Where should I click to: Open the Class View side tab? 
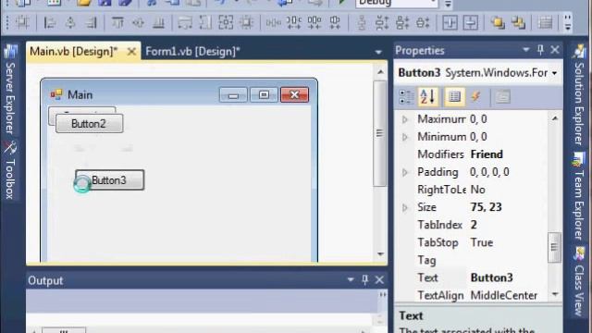tap(578, 281)
